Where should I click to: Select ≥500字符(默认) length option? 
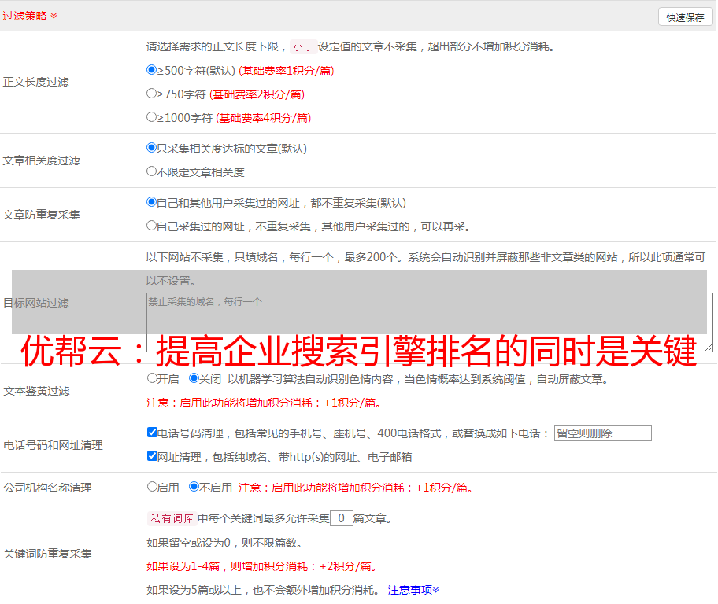152,70
